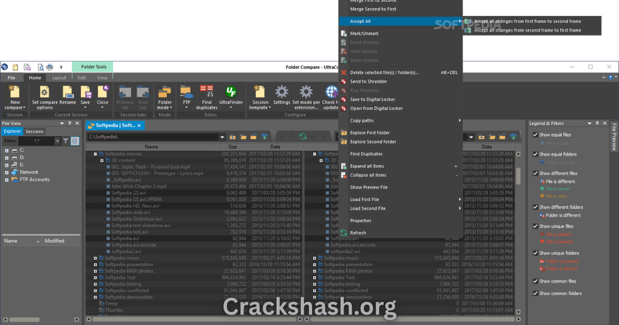
Task: Choose Send to Shredder menu item
Action: tap(400, 82)
